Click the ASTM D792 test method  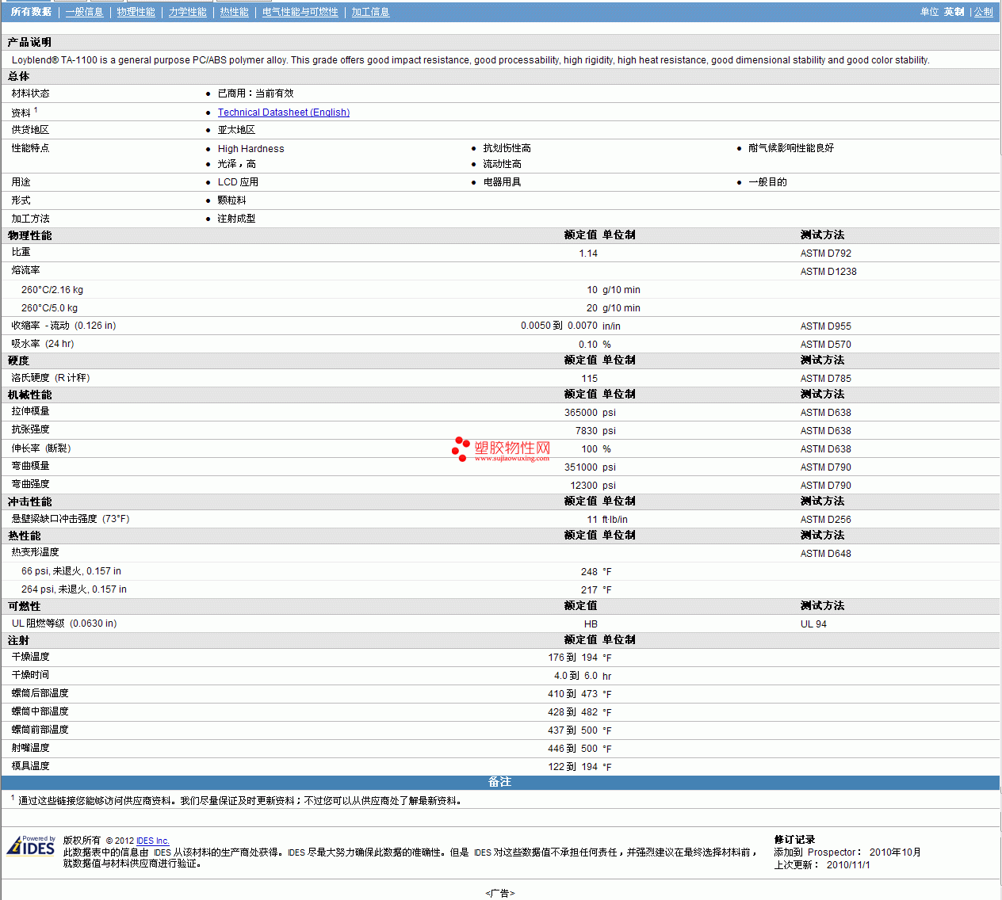tap(825, 254)
